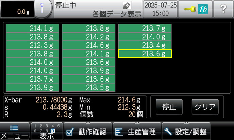Select the 213.8 g cell in second column

tap(88, 28)
